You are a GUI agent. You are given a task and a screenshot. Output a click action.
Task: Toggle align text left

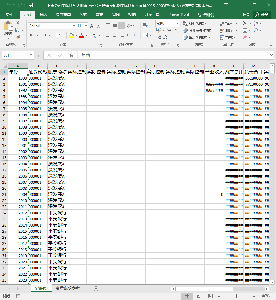(x=108, y=35)
